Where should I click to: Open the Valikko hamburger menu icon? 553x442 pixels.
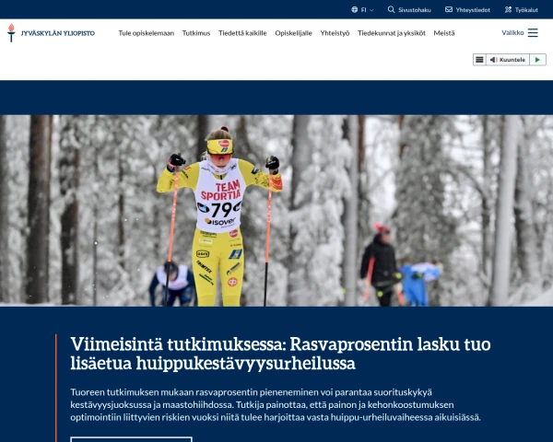click(x=533, y=32)
